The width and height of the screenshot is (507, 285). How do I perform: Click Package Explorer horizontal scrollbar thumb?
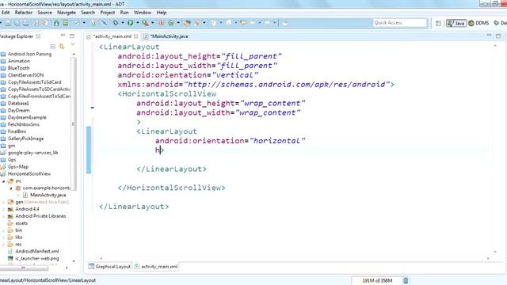click(23, 268)
